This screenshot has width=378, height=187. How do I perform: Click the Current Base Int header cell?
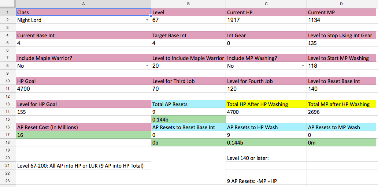[x=84, y=35]
